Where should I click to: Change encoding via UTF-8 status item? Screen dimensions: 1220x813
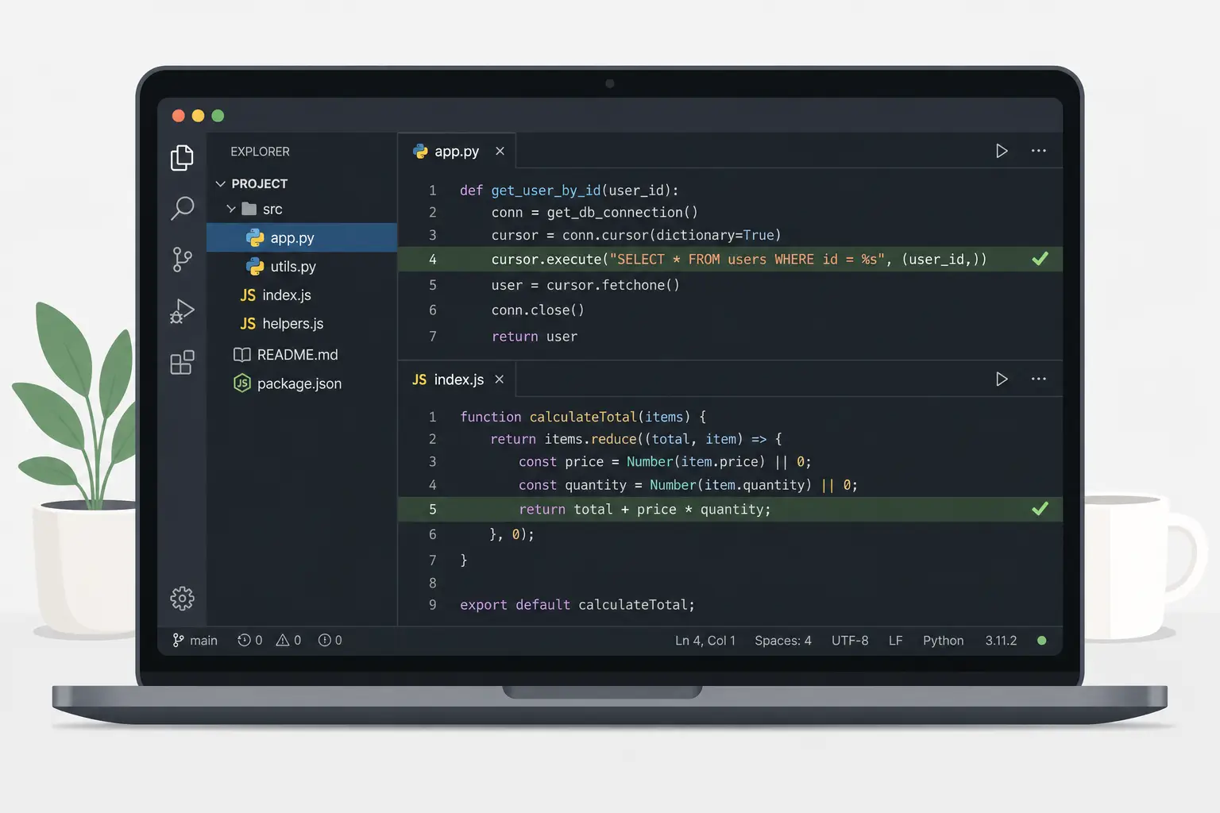point(850,641)
